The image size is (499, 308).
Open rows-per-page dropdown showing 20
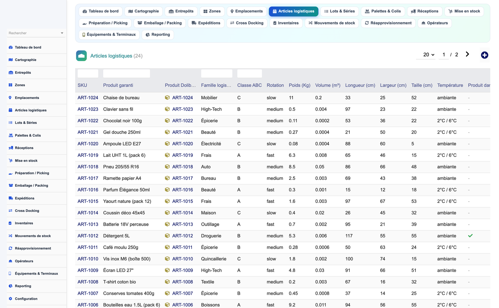pyautogui.click(x=429, y=54)
